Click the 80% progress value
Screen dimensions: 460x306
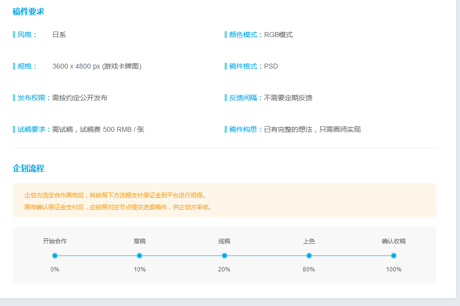[x=309, y=269]
